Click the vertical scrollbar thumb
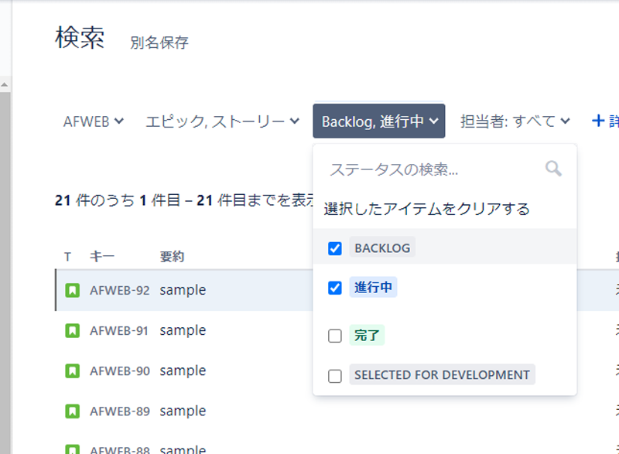This screenshot has width=619, height=454. pos(5,273)
